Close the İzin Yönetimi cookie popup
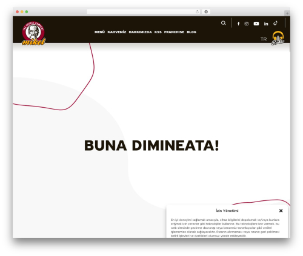Screen dimensions: 303x256 point(281,211)
